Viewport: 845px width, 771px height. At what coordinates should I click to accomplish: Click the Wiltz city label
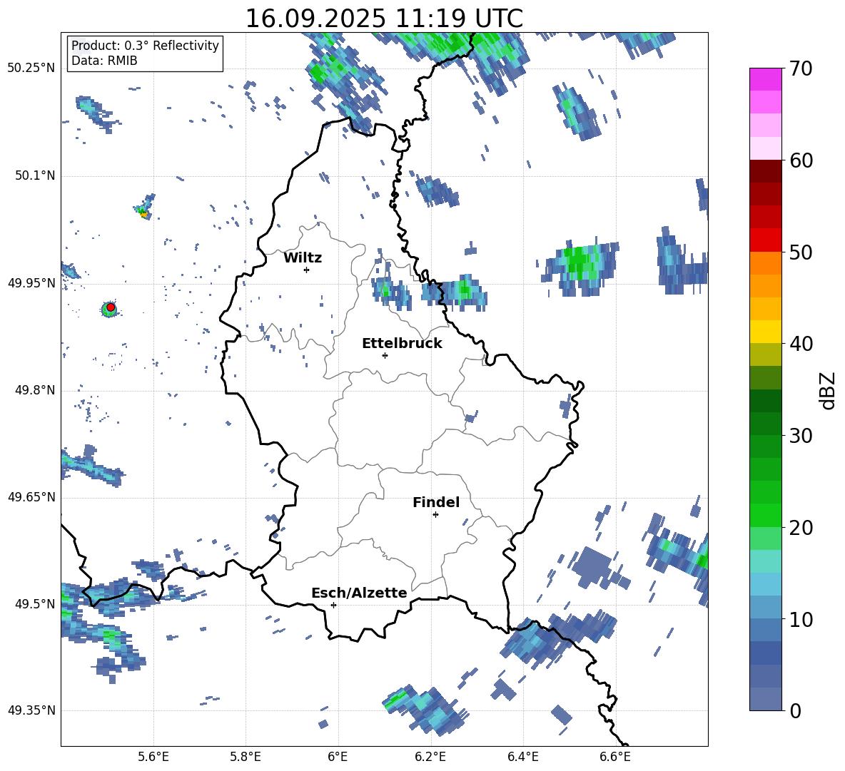[303, 258]
